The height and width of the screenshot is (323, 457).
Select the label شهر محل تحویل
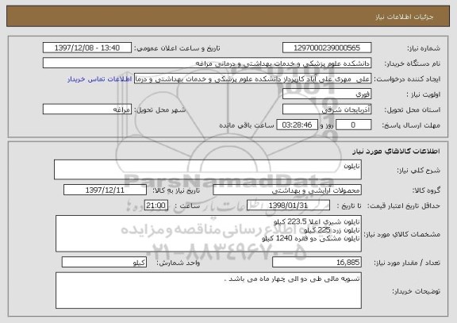pyautogui.click(x=159, y=110)
